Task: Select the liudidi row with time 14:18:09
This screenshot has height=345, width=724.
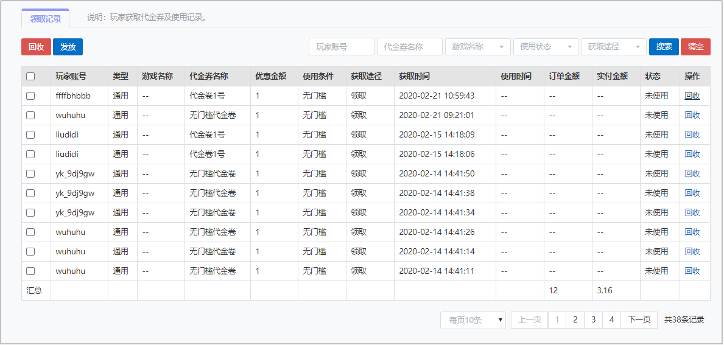Action: (x=30, y=134)
